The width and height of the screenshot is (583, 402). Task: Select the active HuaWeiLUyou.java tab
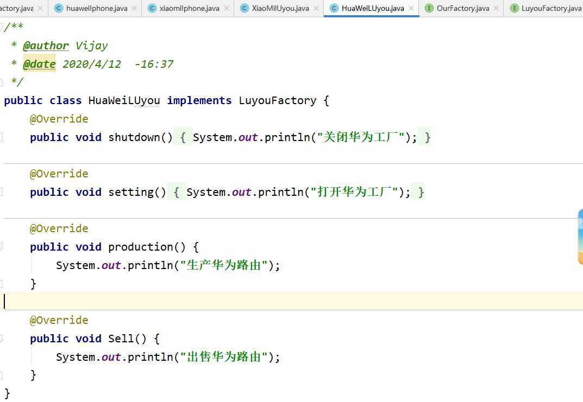pyautogui.click(x=373, y=8)
